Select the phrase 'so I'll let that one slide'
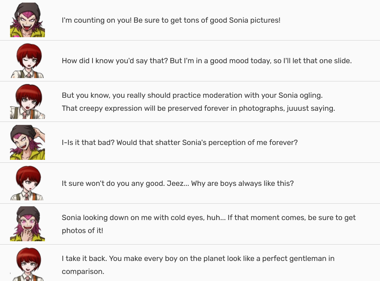380x281 pixels. point(313,61)
